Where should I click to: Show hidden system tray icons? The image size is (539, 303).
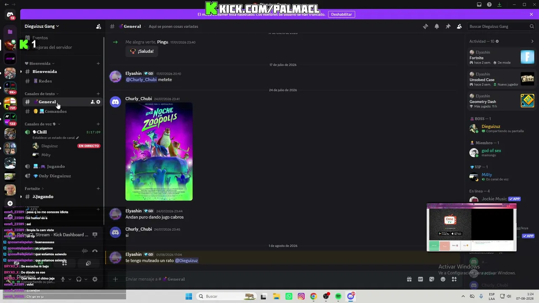point(463,296)
